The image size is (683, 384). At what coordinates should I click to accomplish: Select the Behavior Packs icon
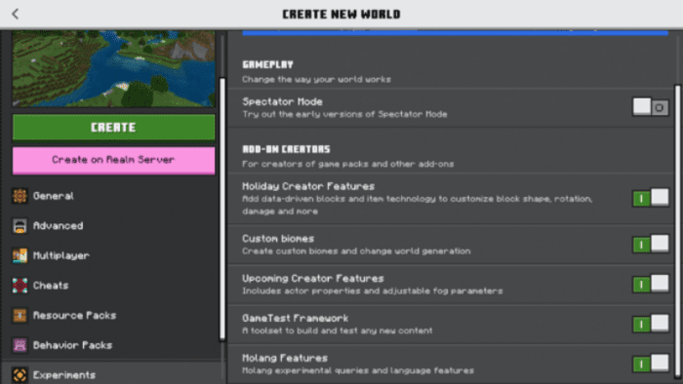(20, 345)
